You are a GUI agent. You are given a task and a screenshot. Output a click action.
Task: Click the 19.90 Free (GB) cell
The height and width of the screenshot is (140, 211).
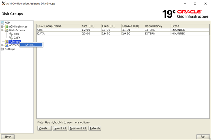[x=111, y=33]
